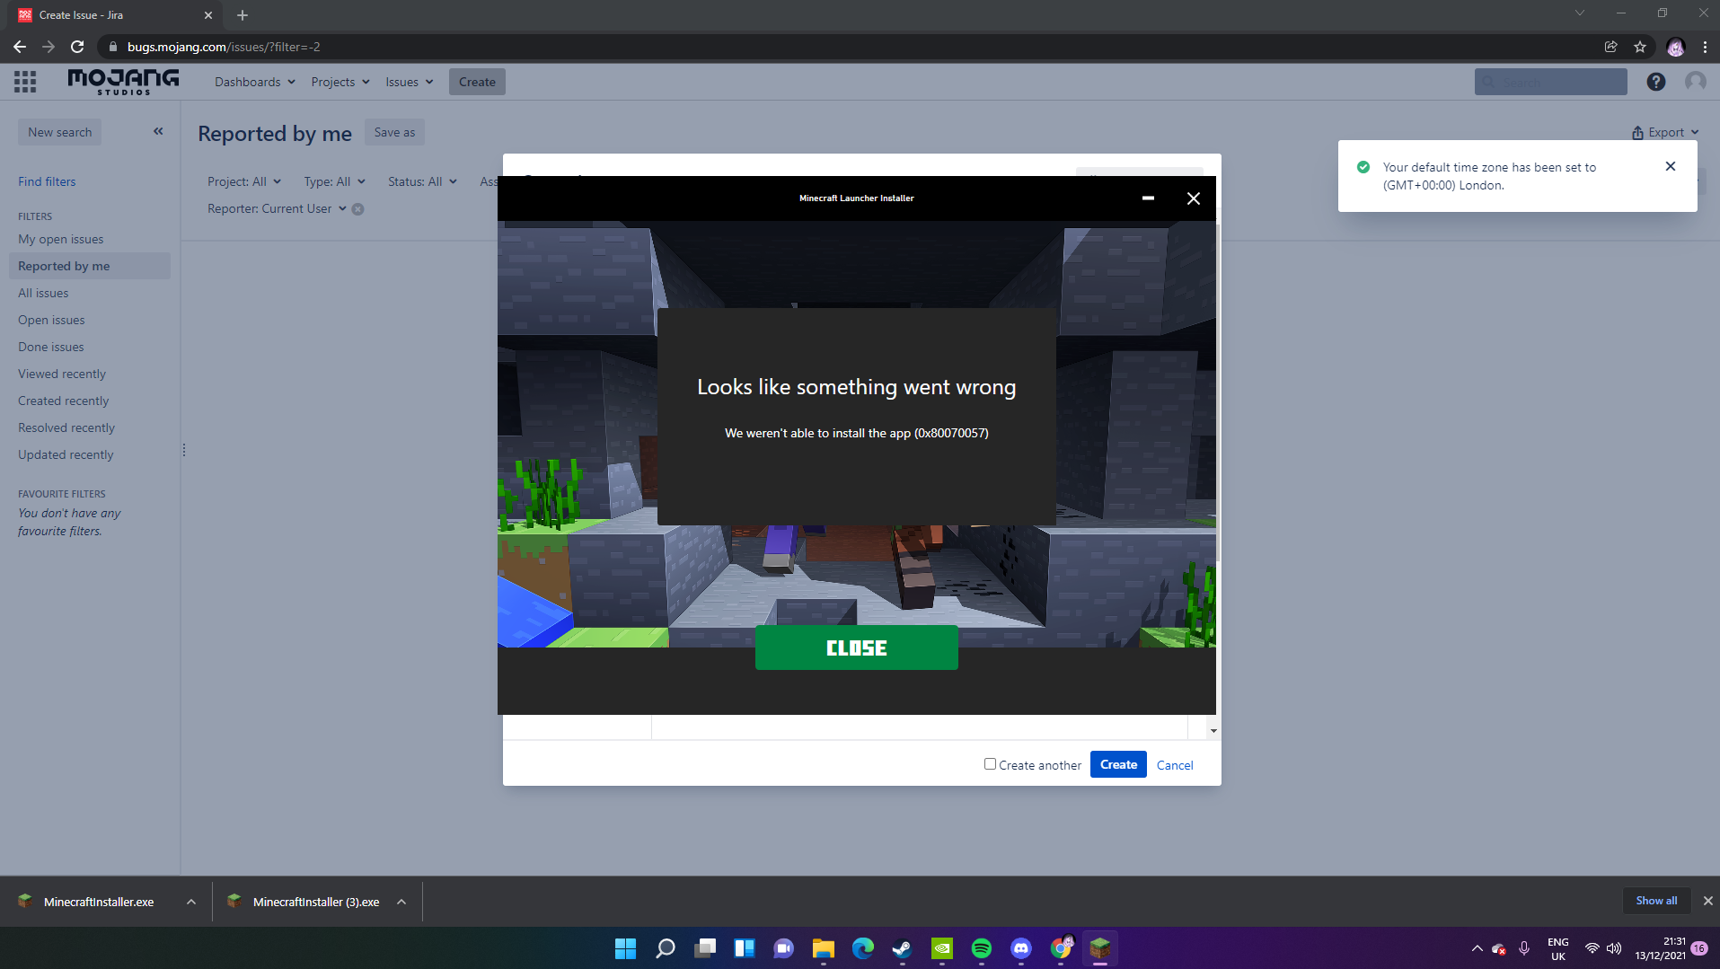Open the Windows Start menu
The width and height of the screenshot is (1720, 969).
coord(625,948)
